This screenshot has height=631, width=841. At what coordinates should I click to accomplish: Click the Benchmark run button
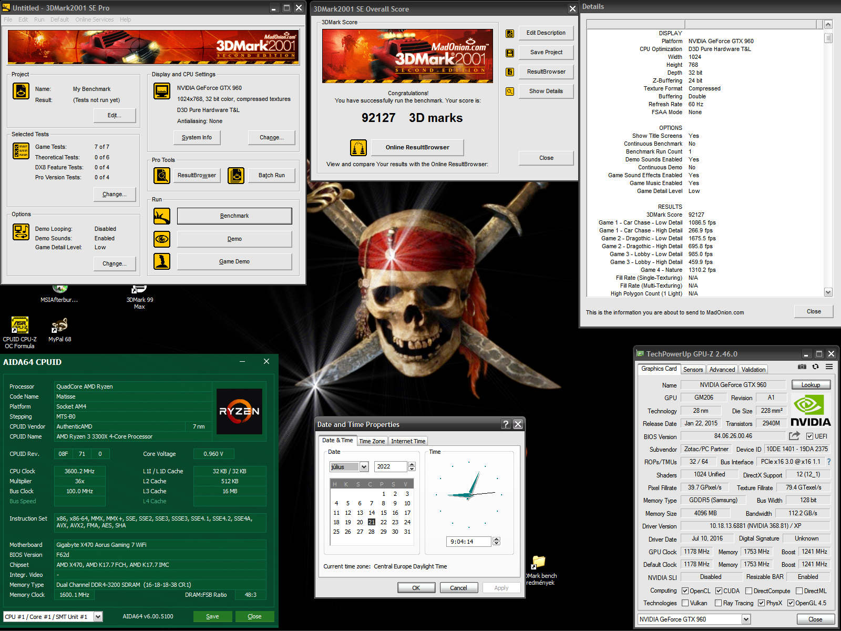(x=234, y=216)
